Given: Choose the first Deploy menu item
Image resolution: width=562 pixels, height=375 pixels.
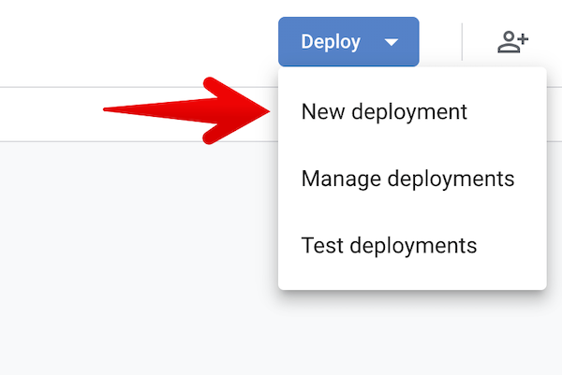Looking at the screenshot, I should tap(384, 111).
